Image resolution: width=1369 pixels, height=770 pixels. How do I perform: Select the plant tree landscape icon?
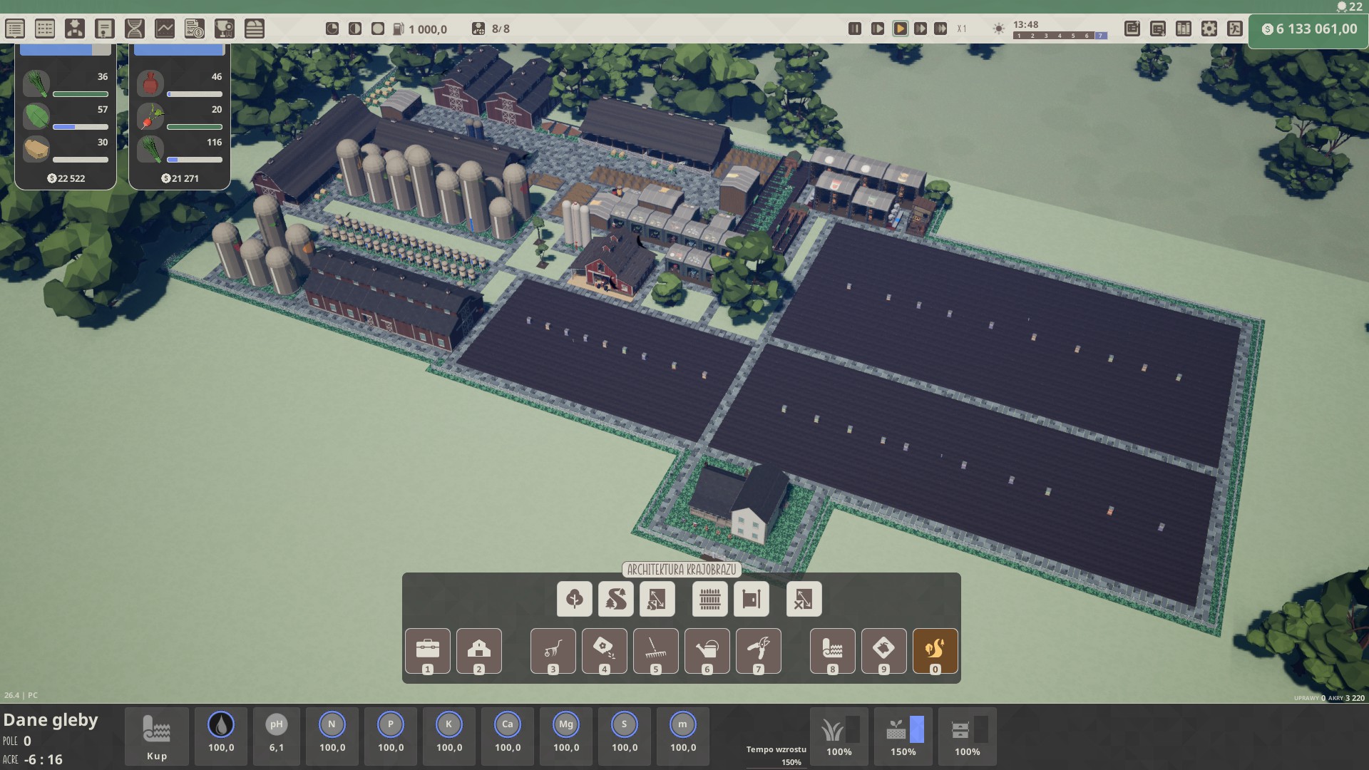pos(574,599)
